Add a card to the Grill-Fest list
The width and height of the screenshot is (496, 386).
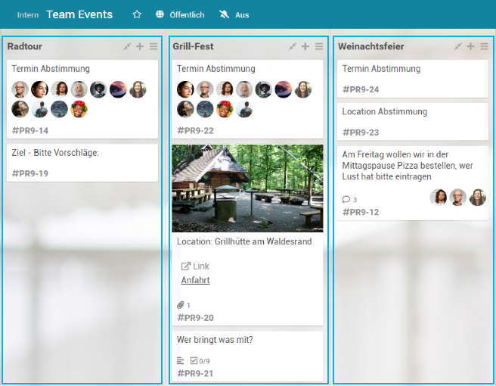(305, 47)
